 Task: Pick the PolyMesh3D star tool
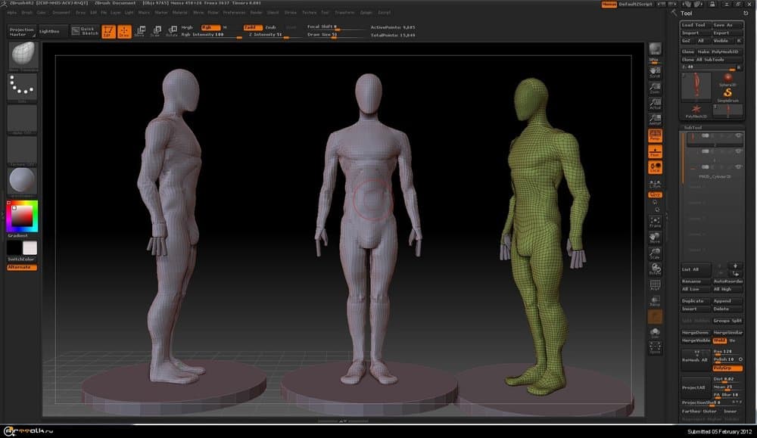[x=696, y=110]
